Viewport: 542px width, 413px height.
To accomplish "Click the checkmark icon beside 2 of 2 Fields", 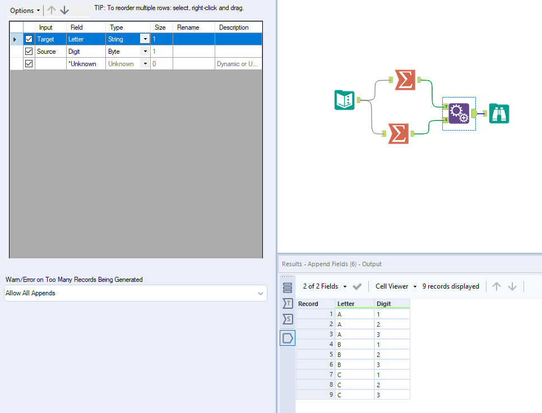I will click(x=357, y=286).
